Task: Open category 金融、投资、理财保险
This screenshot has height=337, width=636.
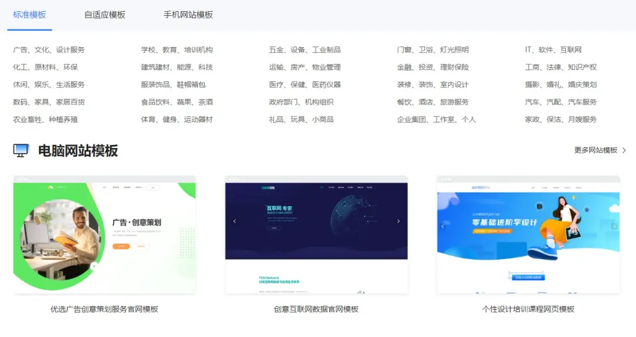Action: tap(433, 67)
